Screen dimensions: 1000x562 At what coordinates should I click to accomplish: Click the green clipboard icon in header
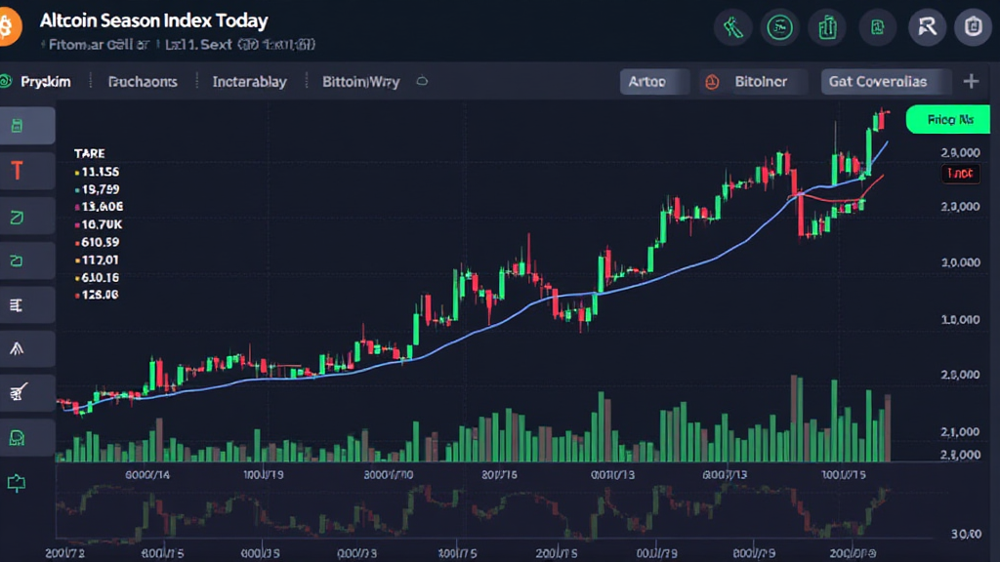click(828, 27)
